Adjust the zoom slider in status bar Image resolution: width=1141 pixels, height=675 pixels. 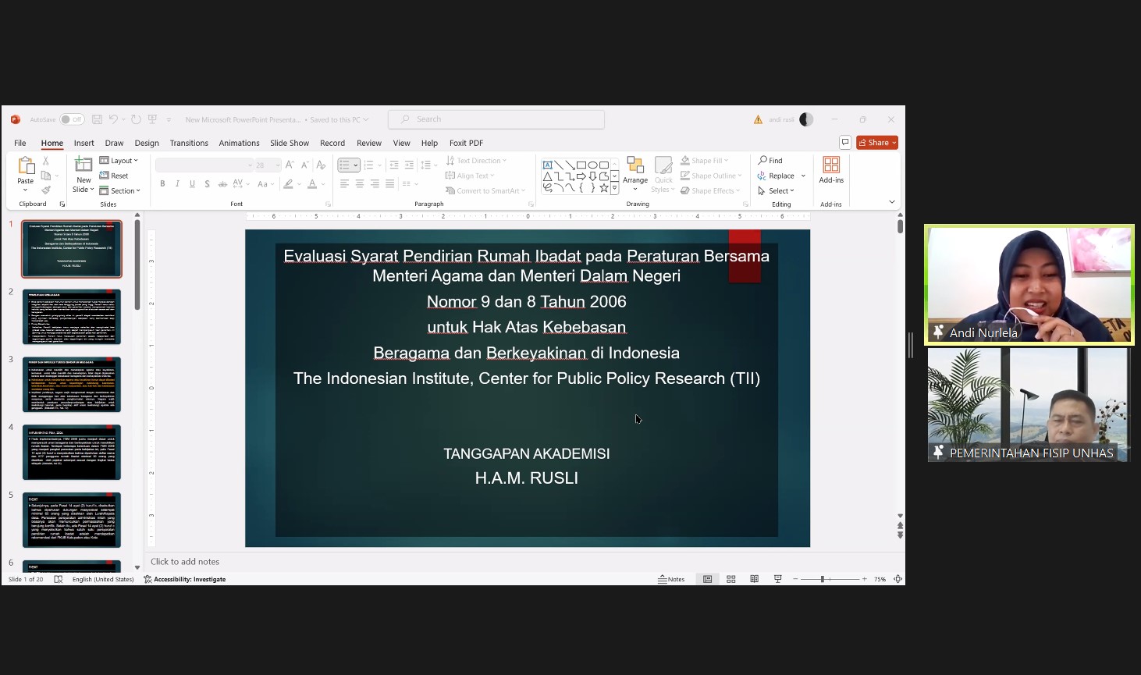(823, 579)
